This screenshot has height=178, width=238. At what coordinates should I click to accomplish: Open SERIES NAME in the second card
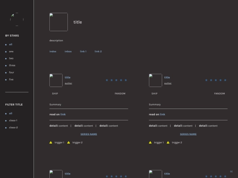coord(188,134)
